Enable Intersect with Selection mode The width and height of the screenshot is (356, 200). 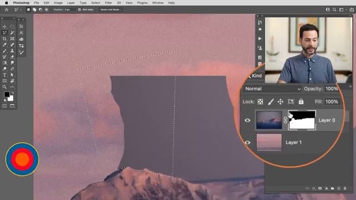[47, 10]
